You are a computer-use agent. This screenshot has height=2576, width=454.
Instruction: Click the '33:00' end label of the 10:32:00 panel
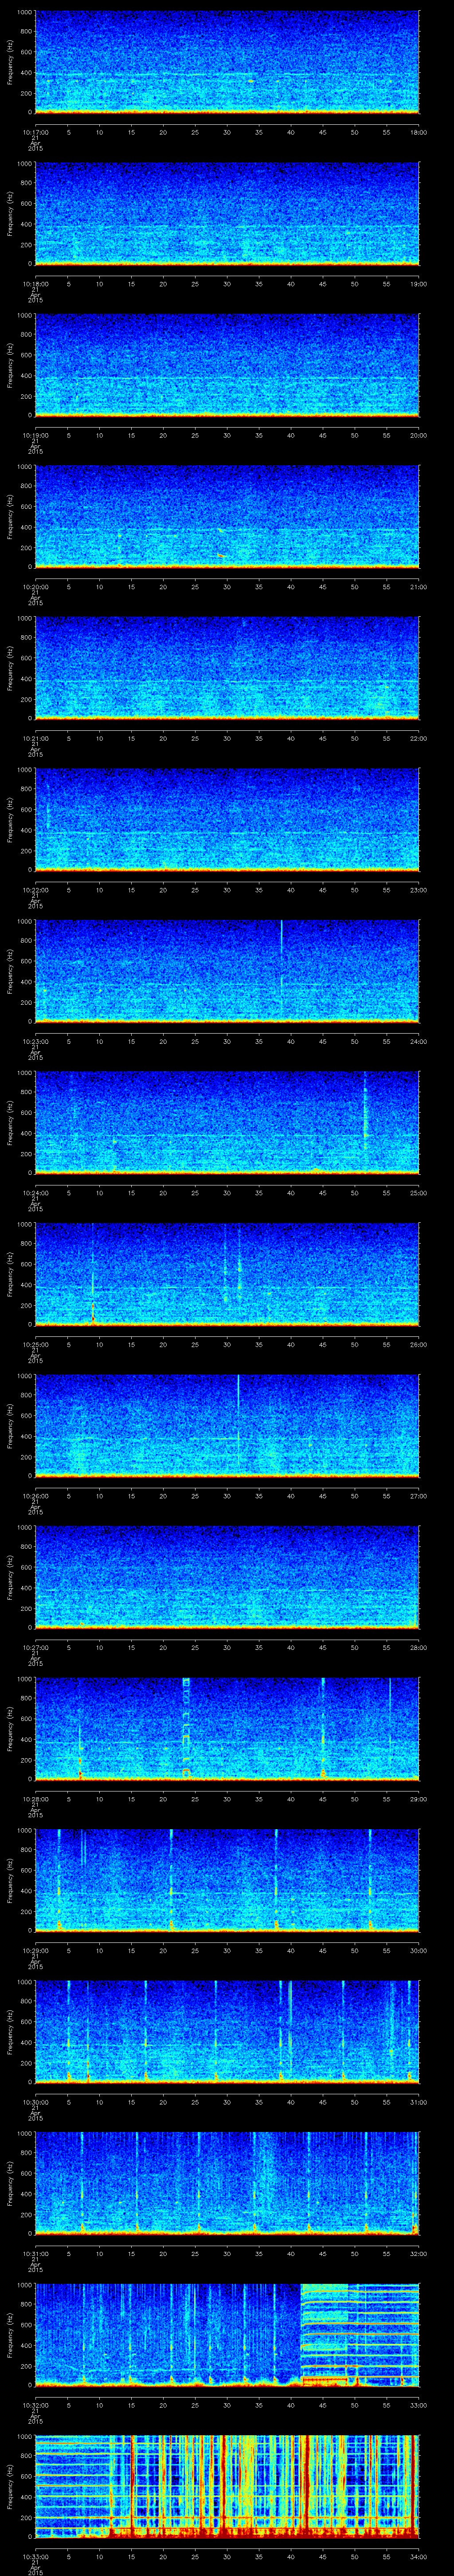(418, 2405)
